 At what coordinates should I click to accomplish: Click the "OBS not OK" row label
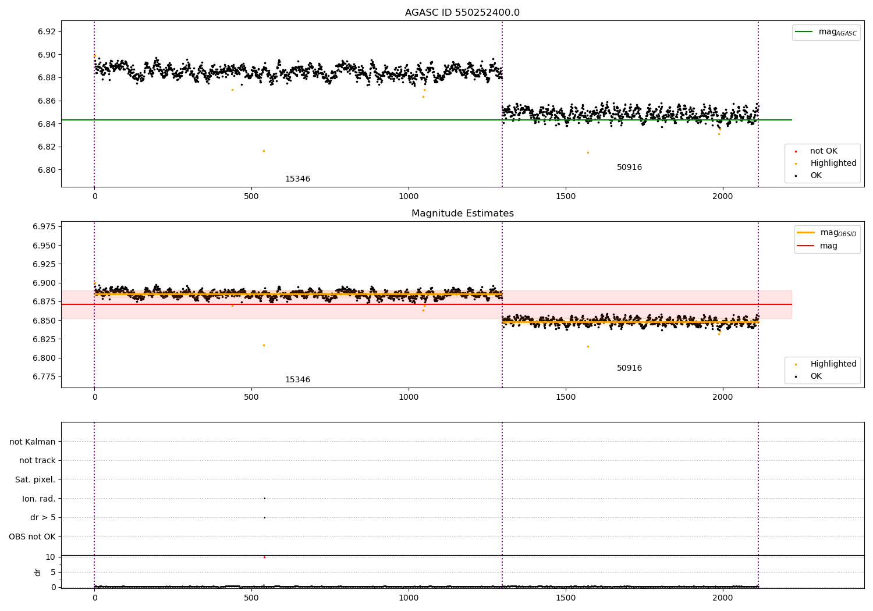tap(33, 537)
